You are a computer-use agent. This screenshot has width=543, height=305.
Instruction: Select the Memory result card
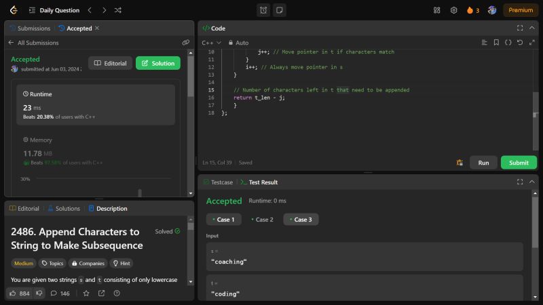pos(96,151)
